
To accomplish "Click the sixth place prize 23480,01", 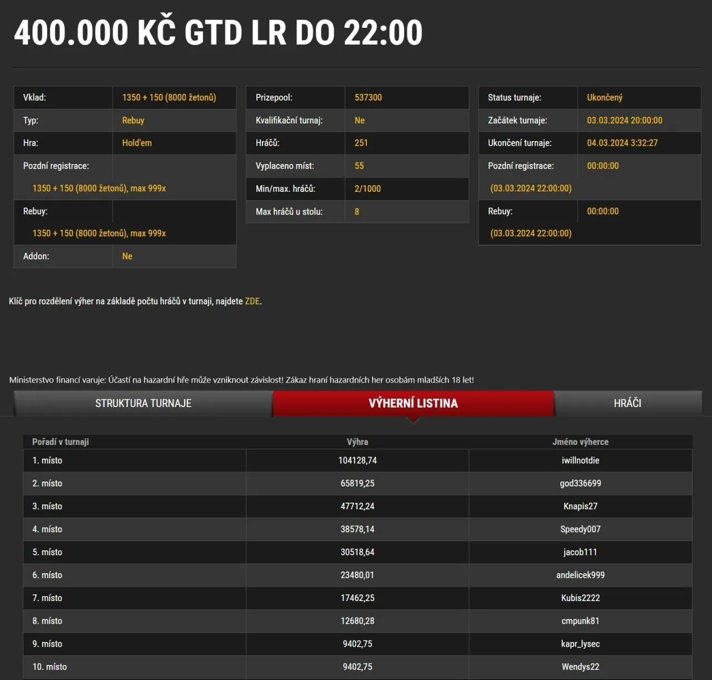I will [x=358, y=575].
